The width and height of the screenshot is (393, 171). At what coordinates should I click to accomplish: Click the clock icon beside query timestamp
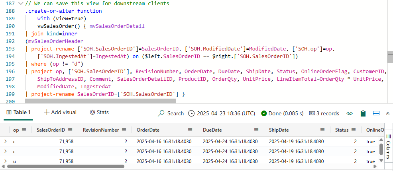[x=191, y=113]
